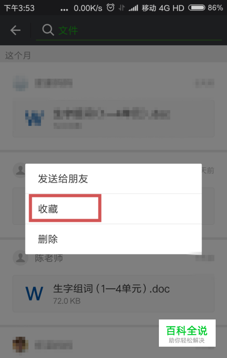Focus the 文件 search field
Viewport: 227px width, 358px height.
coord(129,30)
